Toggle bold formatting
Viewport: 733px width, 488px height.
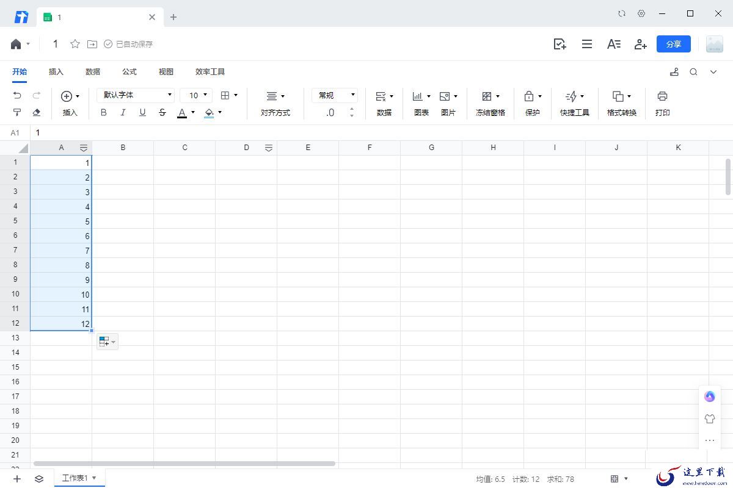(103, 112)
